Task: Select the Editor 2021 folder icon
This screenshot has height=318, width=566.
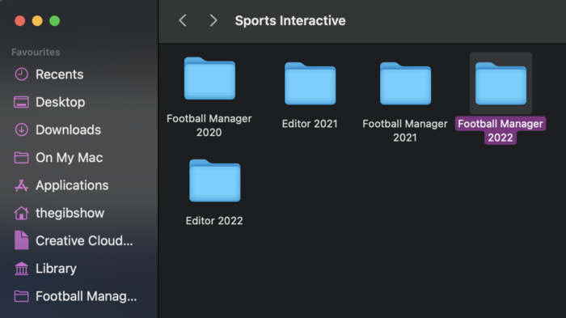Action: [310, 83]
